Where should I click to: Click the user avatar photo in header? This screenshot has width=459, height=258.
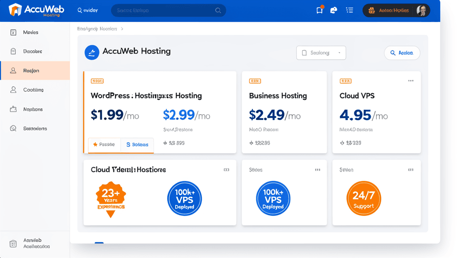(x=421, y=11)
